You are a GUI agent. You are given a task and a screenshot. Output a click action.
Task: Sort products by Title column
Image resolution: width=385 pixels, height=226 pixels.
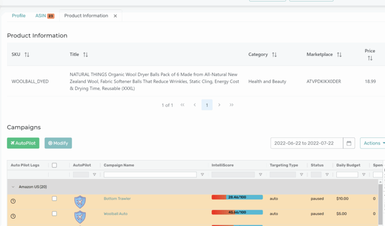(x=85, y=54)
